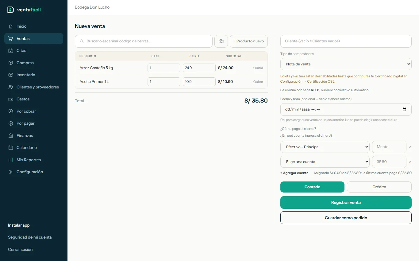Remove the Efectivo - Principal payment row
Viewport: 419px width, 261px height.
point(410,147)
